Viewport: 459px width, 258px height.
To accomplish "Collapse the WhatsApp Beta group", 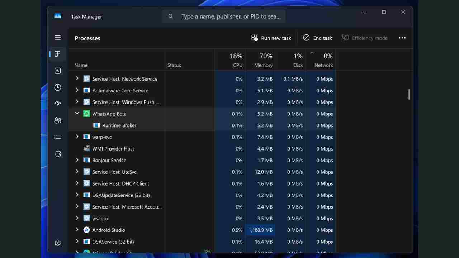I will click(77, 114).
